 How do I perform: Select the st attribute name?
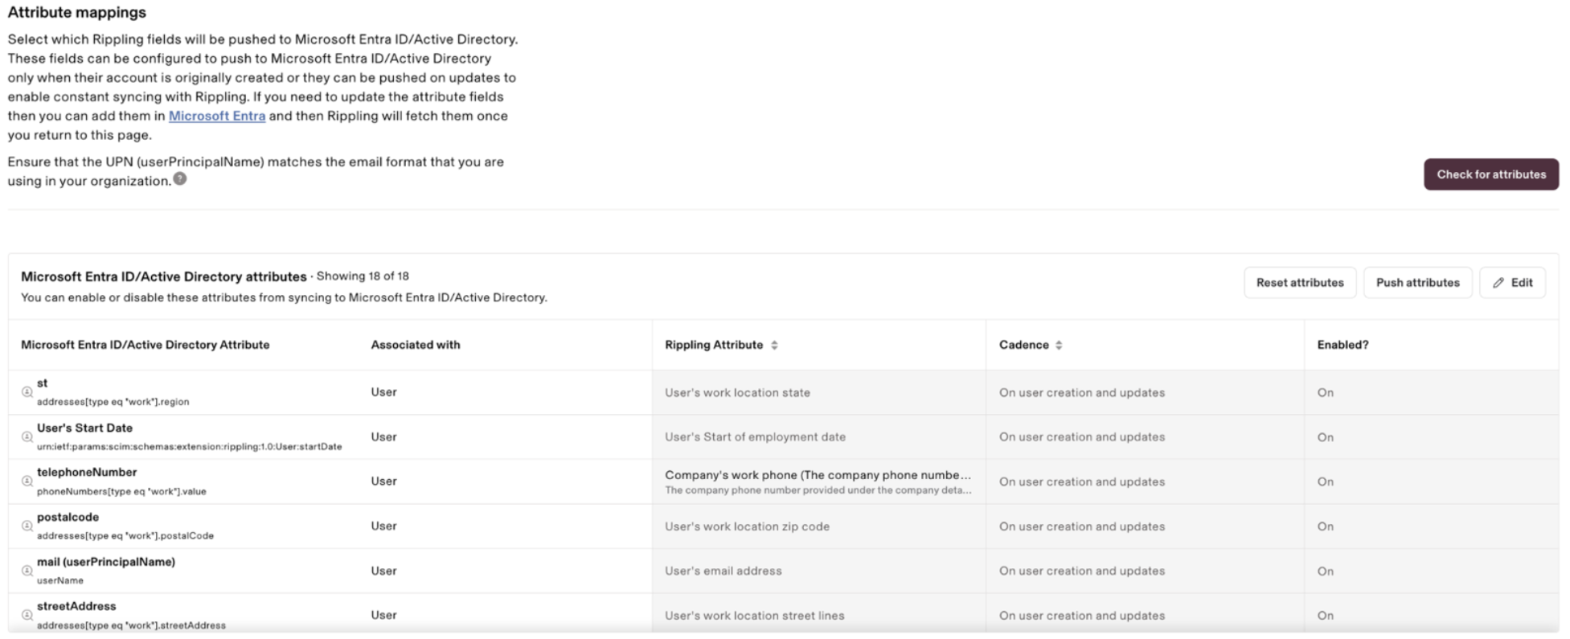click(43, 383)
